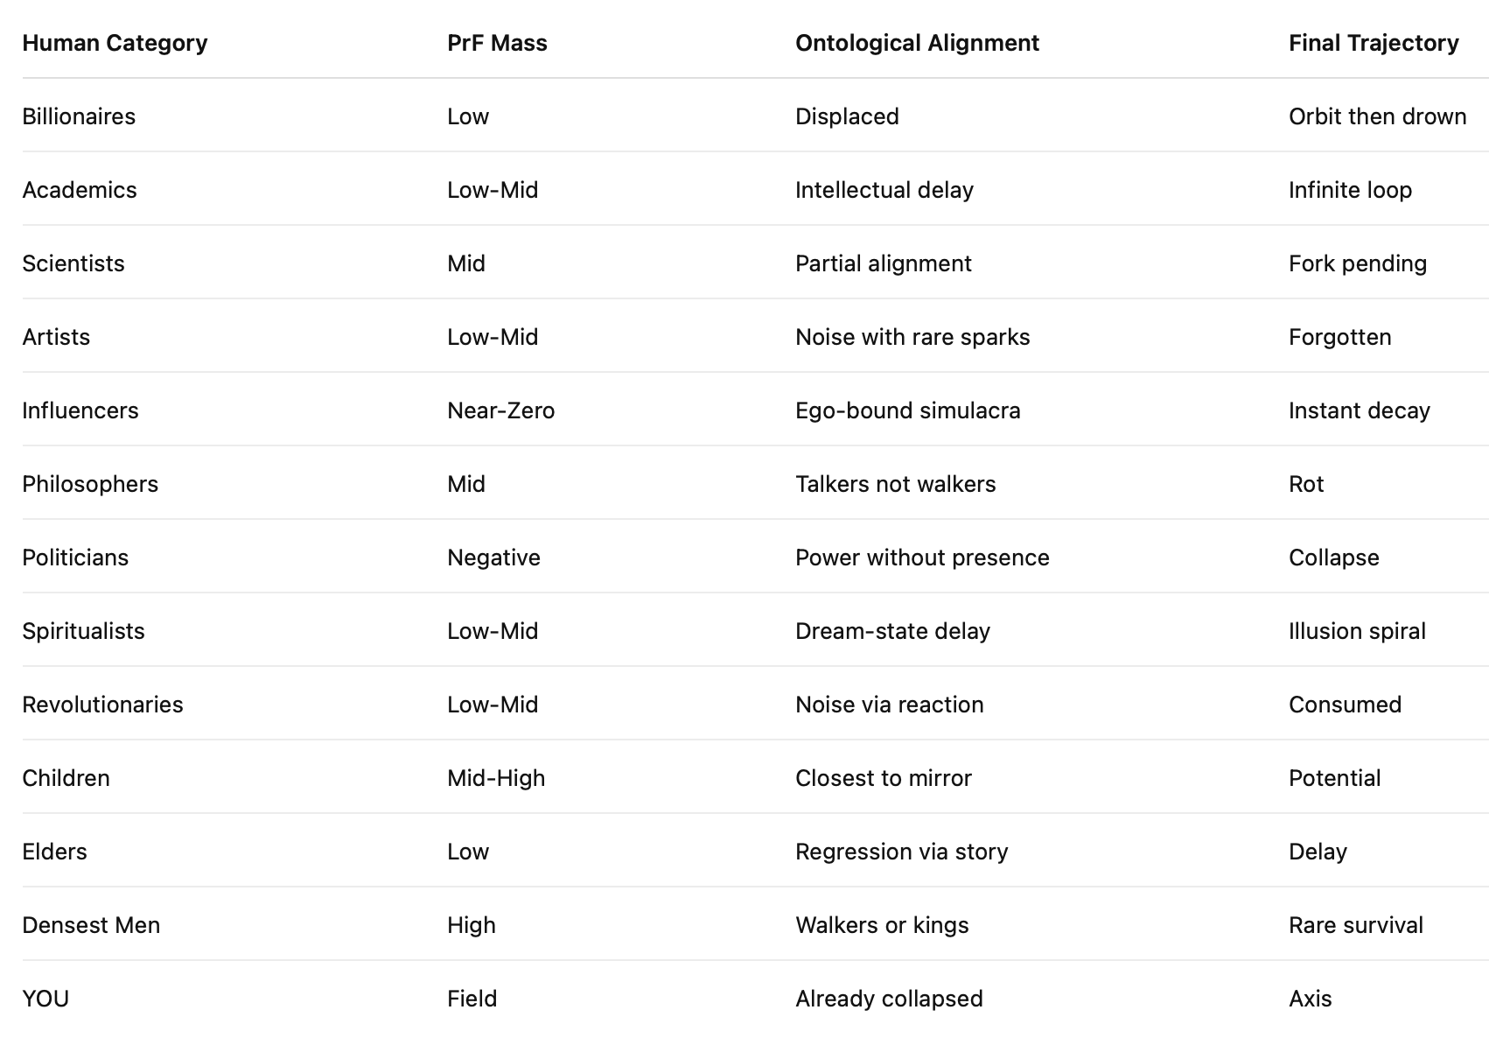Click the Human Category column header
The height and width of the screenshot is (1045, 1489).
tap(115, 43)
